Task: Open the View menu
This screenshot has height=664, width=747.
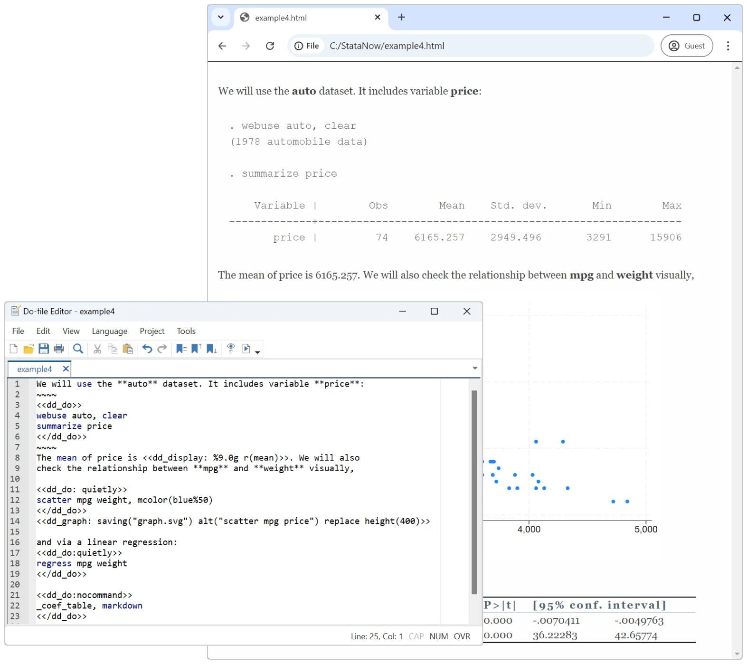Action: click(x=71, y=331)
